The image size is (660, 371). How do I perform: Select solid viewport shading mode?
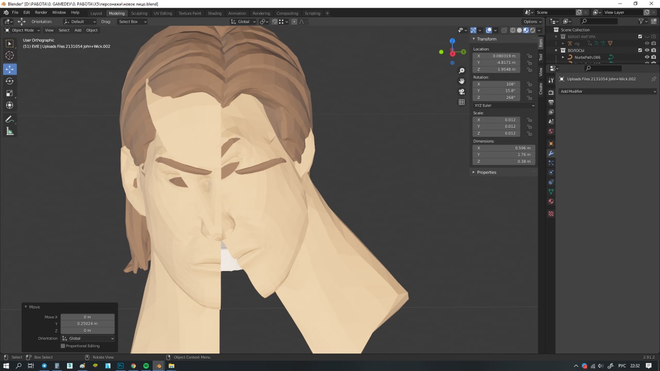[519, 30]
